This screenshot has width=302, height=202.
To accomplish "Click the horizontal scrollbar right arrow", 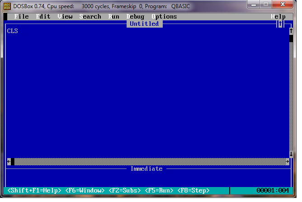I will pyautogui.click(x=287, y=161).
